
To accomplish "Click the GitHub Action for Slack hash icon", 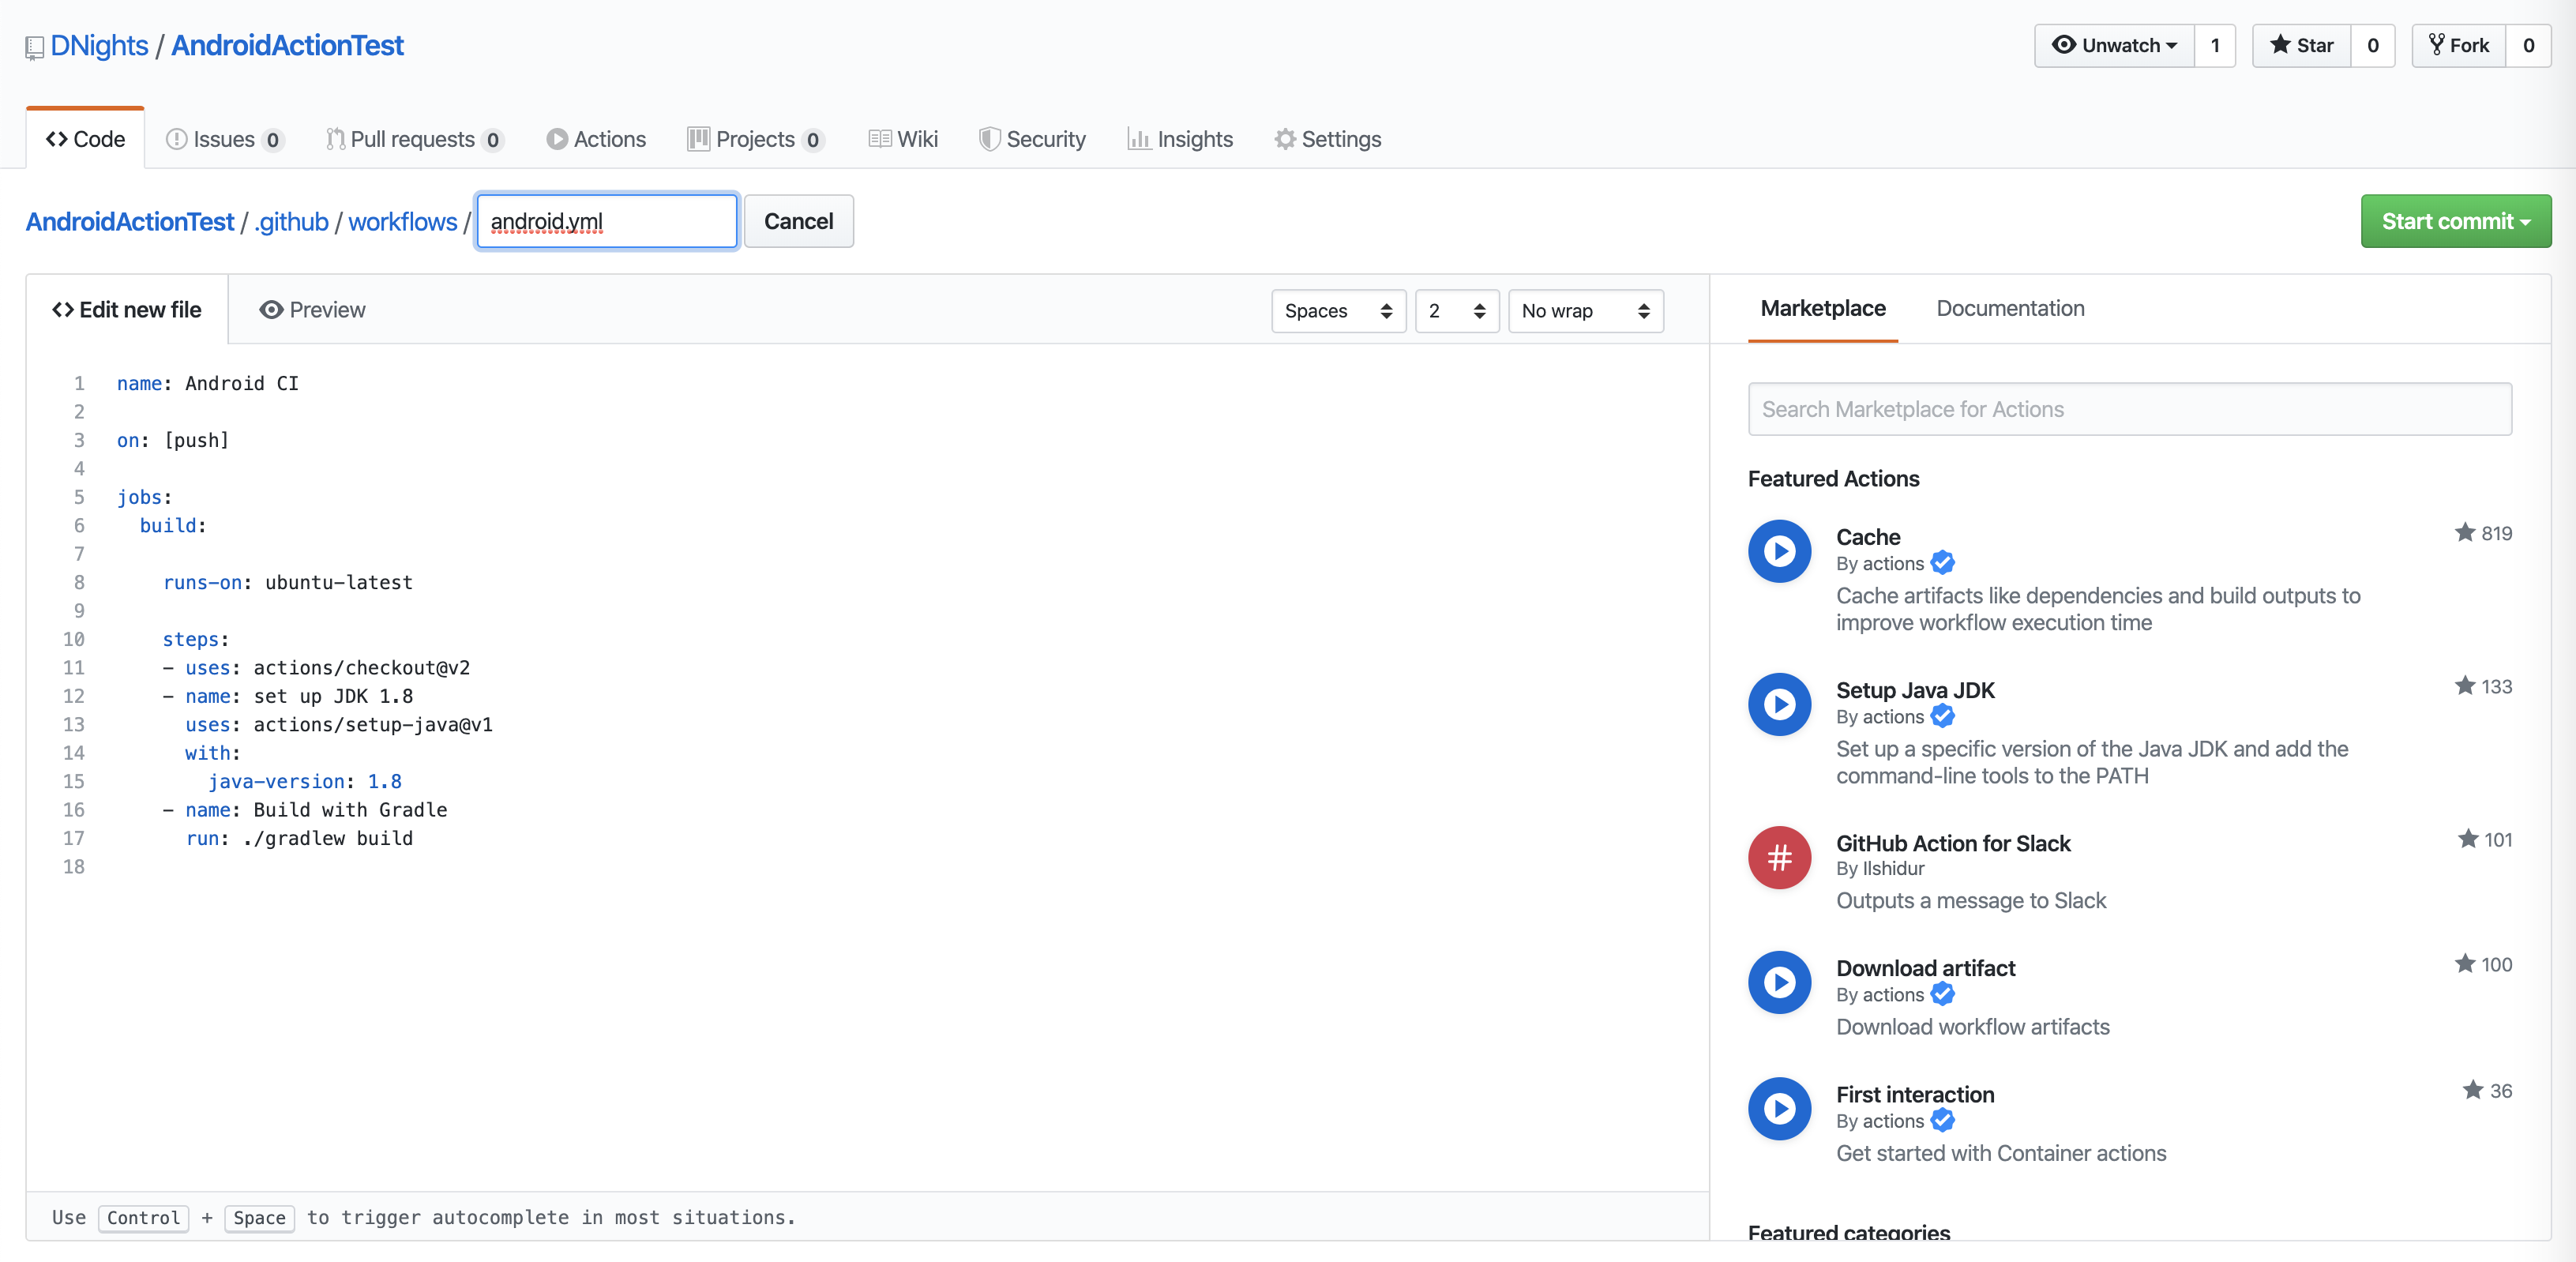I will point(1779,858).
